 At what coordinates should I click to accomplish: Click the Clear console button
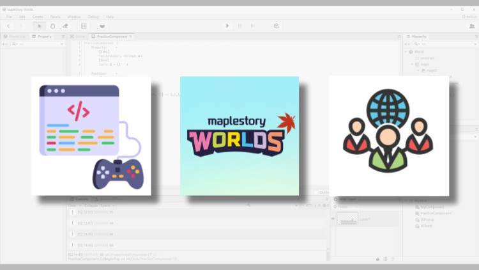point(72,206)
